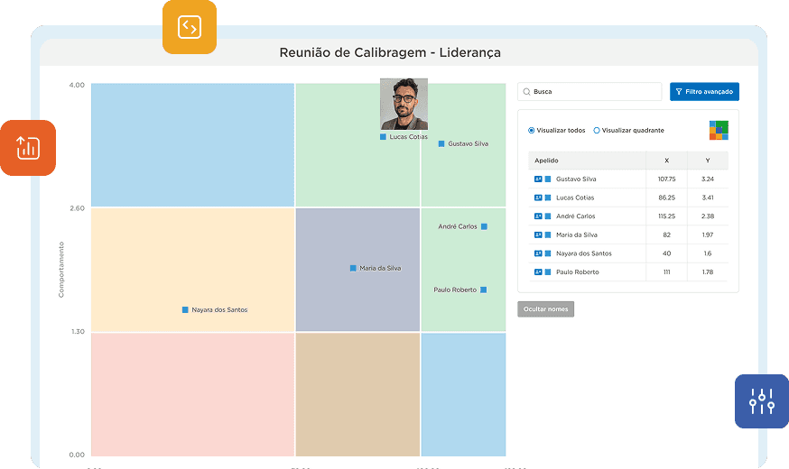Viewport: 789px width, 469px height.
Task: Sort by the Apelido column header
Action: [x=546, y=161]
